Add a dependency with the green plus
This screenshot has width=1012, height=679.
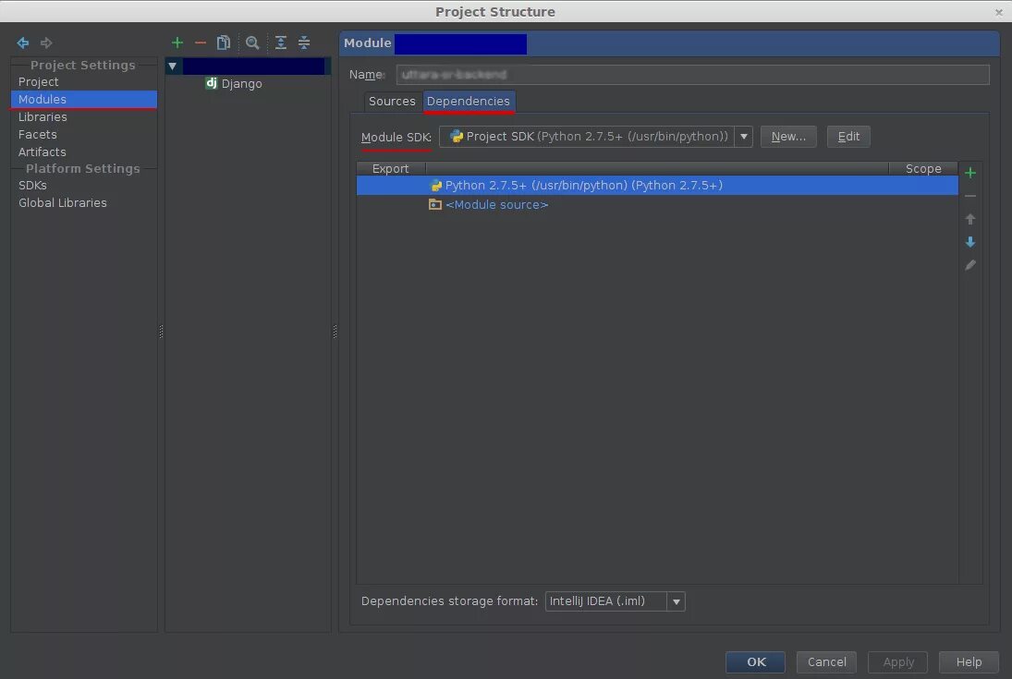970,173
